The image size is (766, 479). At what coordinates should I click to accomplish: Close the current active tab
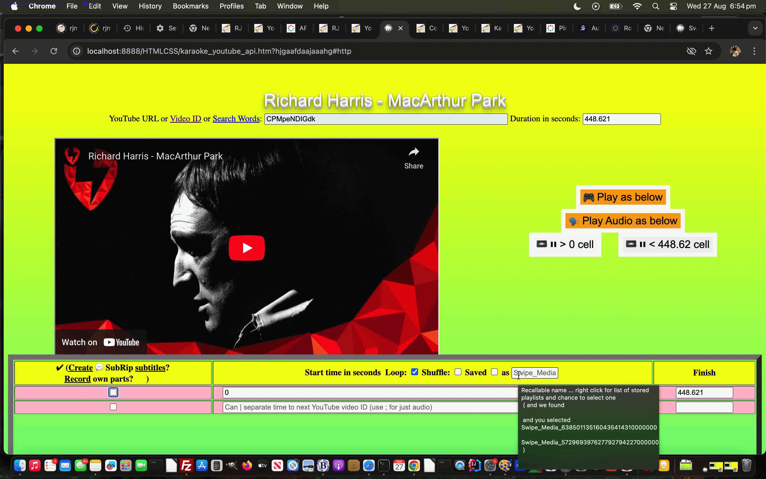click(x=400, y=28)
